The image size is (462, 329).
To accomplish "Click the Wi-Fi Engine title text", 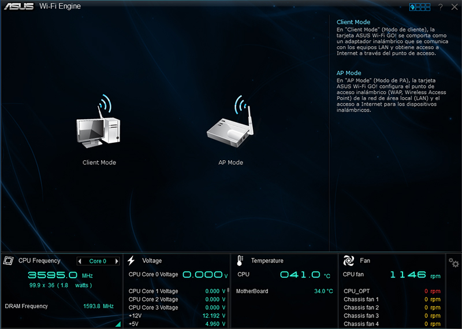I will 60,6.
